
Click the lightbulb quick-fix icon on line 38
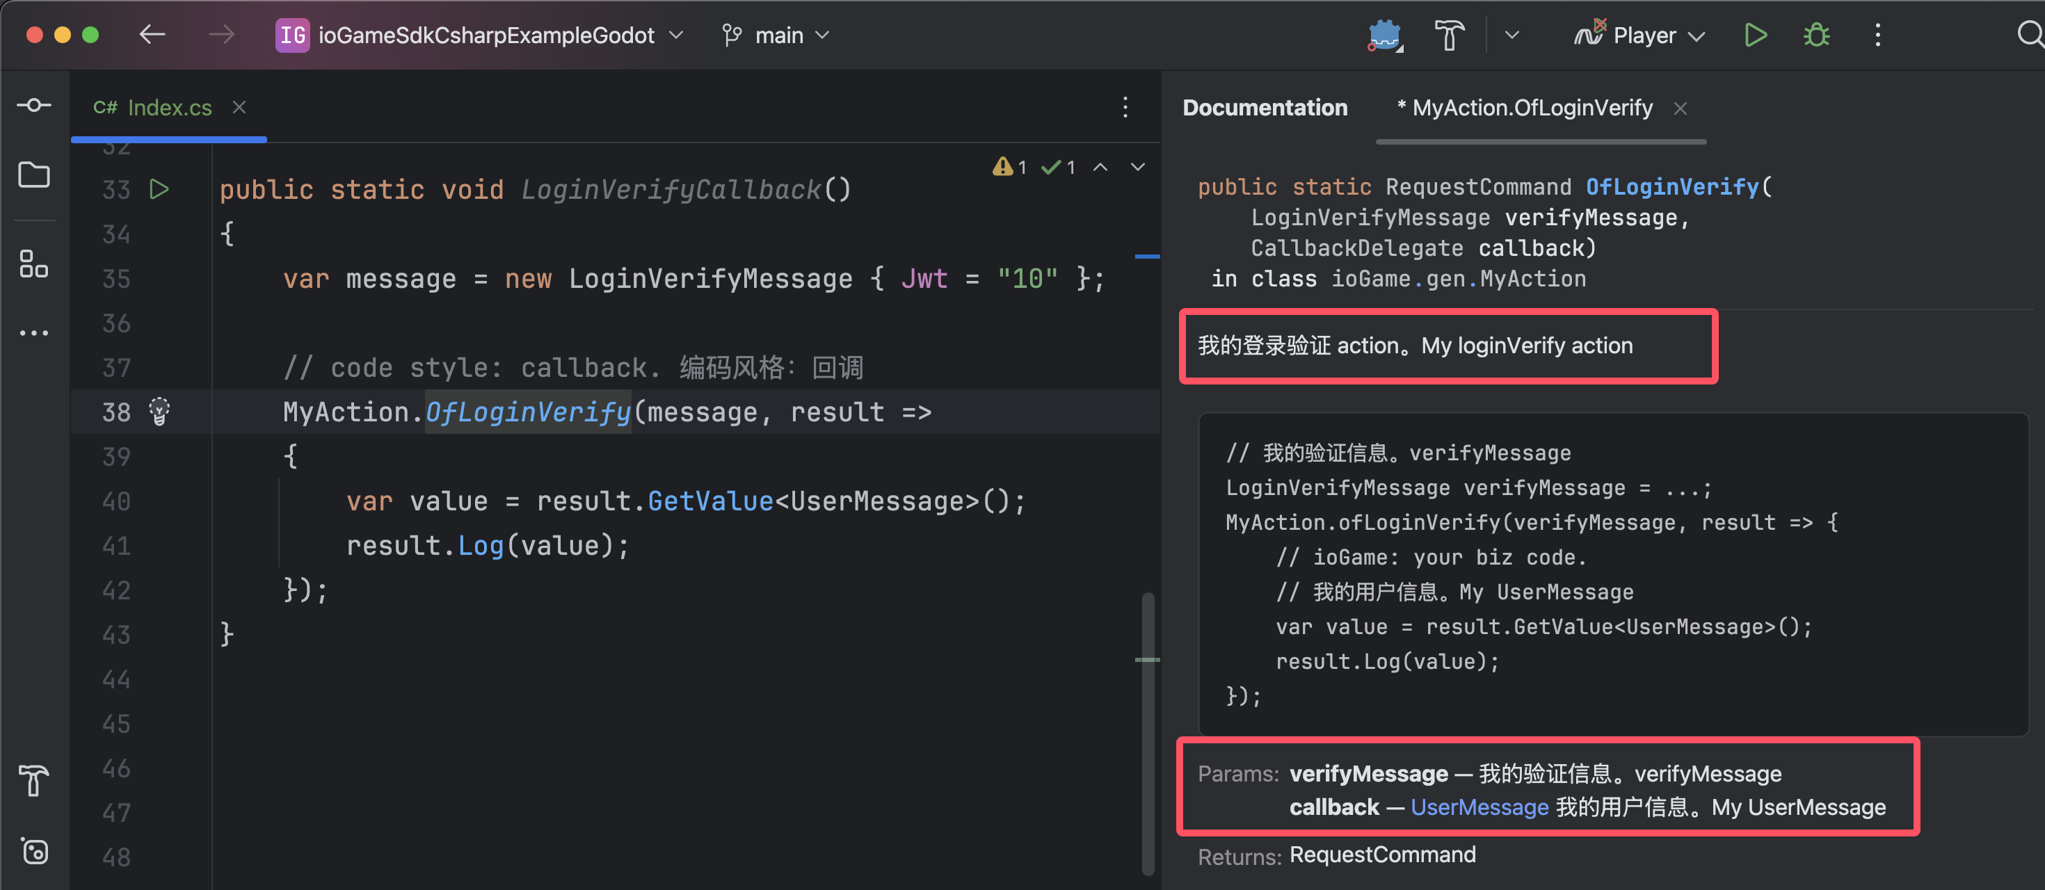click(159, 411)
